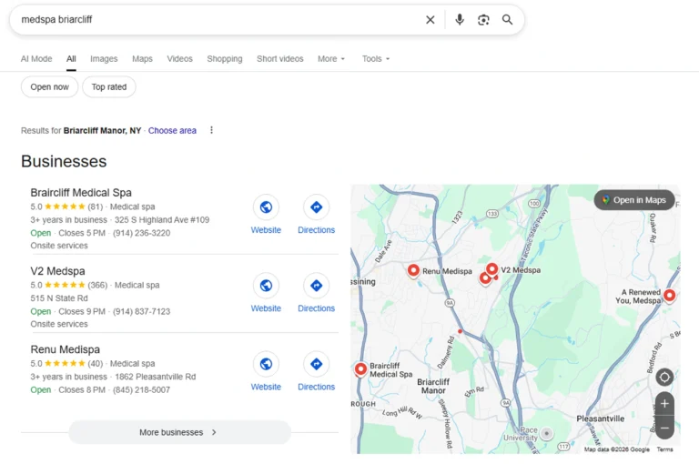
Task: Open Google Lens image search
Action: coord(483,20)
